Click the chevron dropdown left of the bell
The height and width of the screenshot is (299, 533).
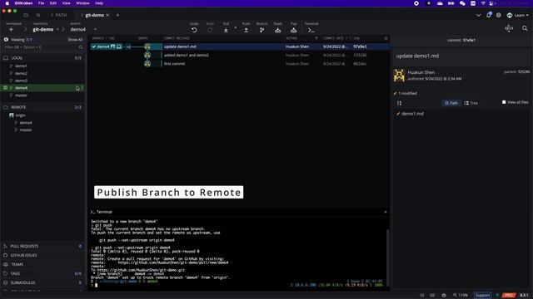[x=478, y=15]
